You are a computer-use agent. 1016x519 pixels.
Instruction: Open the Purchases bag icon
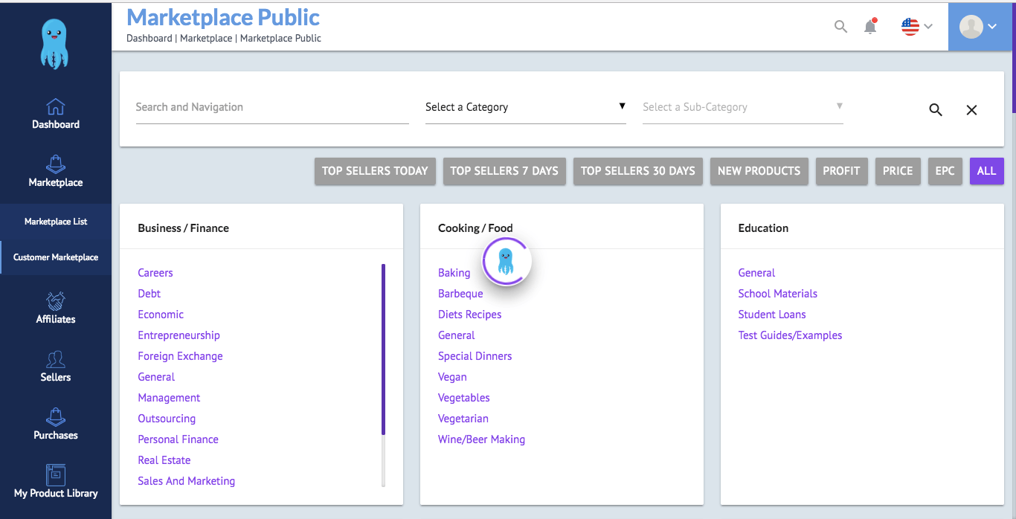point(56,417)
